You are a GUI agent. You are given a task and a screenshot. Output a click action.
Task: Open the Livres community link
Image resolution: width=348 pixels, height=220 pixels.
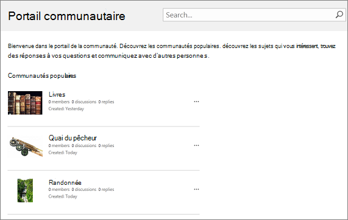(x=57, y=95)
